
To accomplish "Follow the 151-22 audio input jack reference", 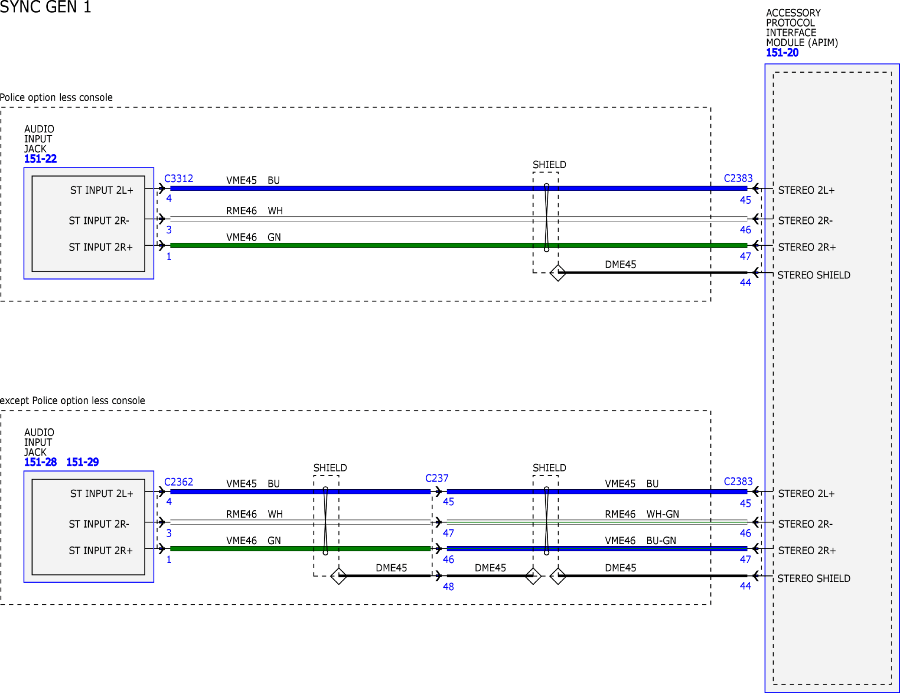I will point(41,159).
